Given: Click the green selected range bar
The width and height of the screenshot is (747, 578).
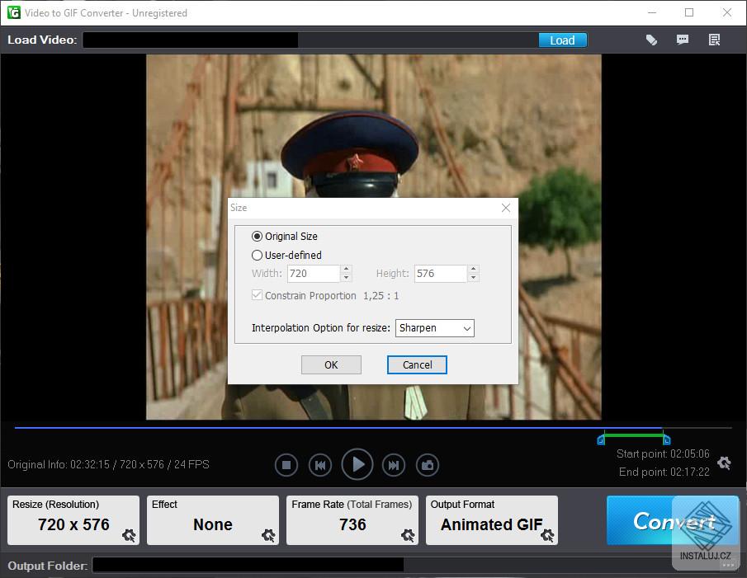Looking at the screenshot, I should (634, 435).
